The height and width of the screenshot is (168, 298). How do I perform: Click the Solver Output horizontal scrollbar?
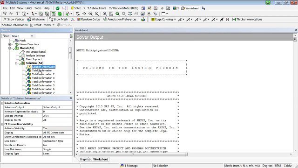(x=133, y=154)
